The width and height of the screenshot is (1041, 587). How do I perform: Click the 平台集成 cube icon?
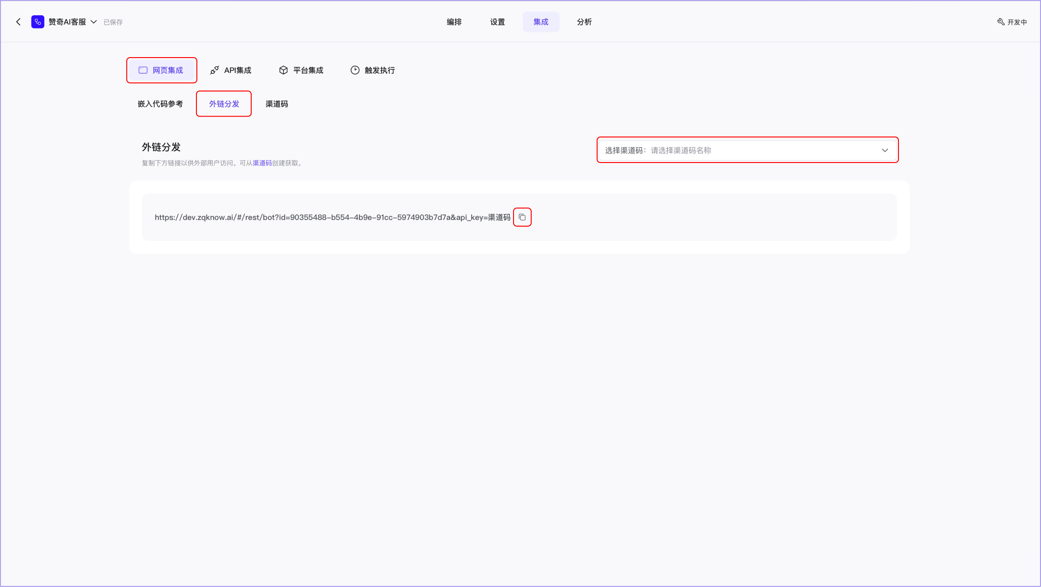point(283,70)
